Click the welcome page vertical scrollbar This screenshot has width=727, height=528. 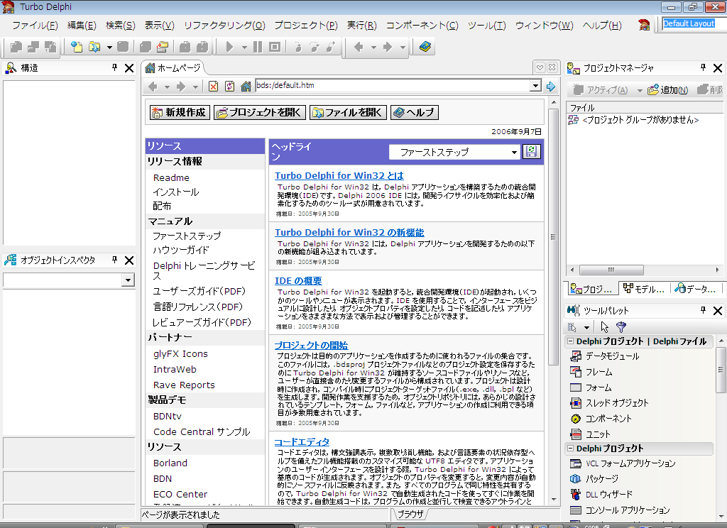553,237
